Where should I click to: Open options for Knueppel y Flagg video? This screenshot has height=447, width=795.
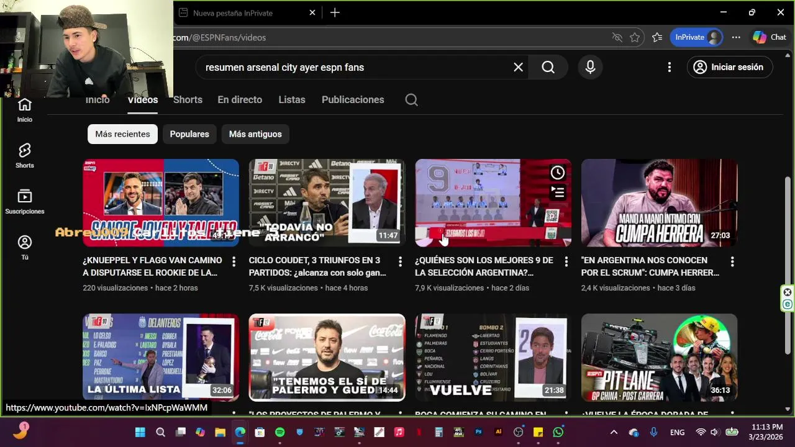click(x=234, y=261)
